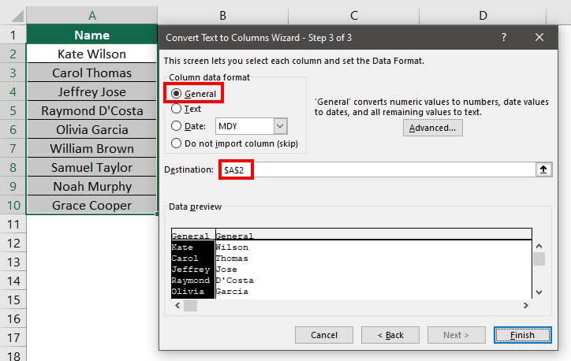Image resolution: width=571 pixels, height=361 pixels.
Task: Select first General column in data preview
Action: point(193,236)
